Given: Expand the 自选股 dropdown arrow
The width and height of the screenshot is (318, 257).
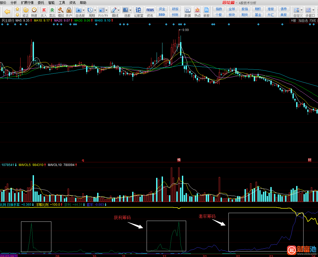Looking at the screenshot, I should pyautogui.click(x=83, y=10).
